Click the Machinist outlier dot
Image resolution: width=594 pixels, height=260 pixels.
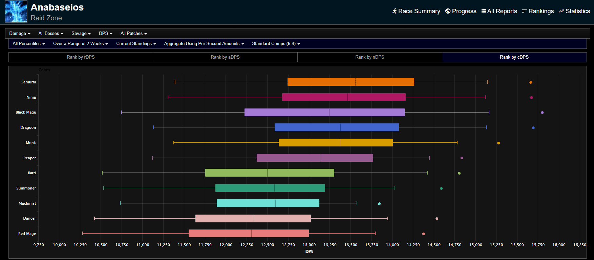pyautogui.click(x=379, y=204)
